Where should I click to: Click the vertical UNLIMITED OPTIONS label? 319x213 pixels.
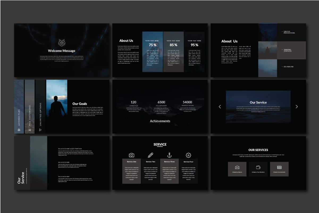point(40,114)
